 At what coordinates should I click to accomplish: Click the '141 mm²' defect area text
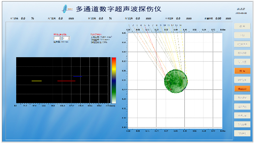coord(105,40)
